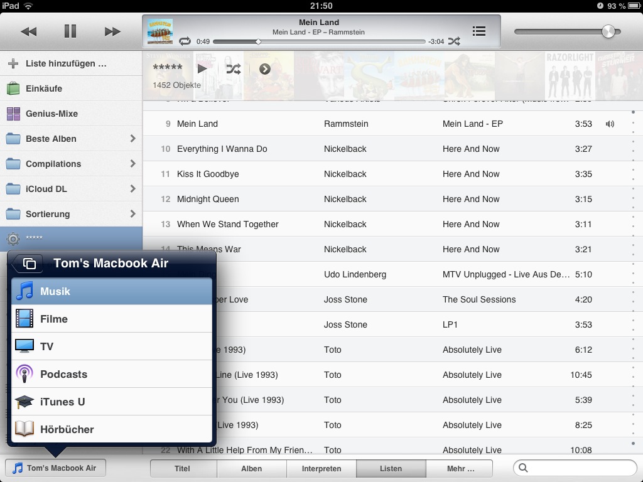Select Filme in the library popup
This screenshot has height=482, width=643.
(x=112, y=319)
